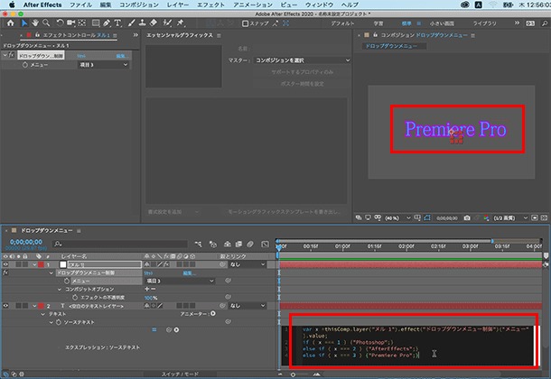The height and width of the screenshot is (379, 551).
Task: Select the Pen tool
Action: [x=107, y=23]
